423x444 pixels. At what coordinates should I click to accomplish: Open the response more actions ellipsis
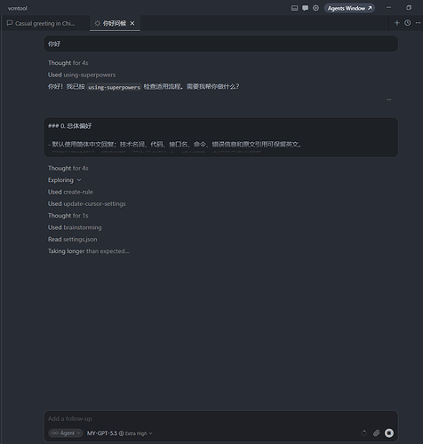click(388, 99)
